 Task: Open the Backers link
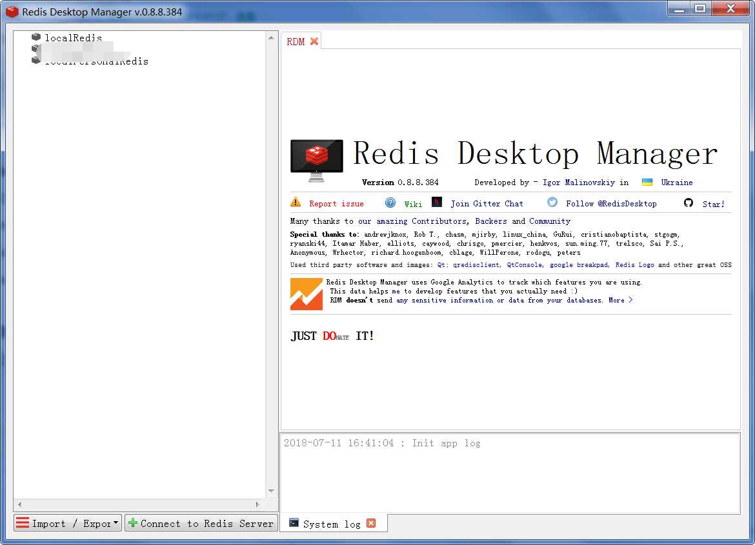tap(490, 221)
